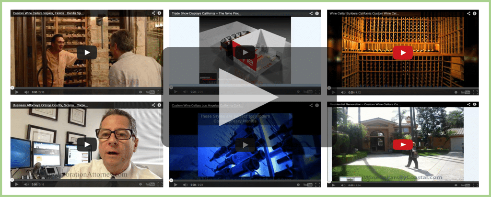This screenshot has height=197, width=491.
Task: Show info for Business Attorneys video
Action: [159, 105]
